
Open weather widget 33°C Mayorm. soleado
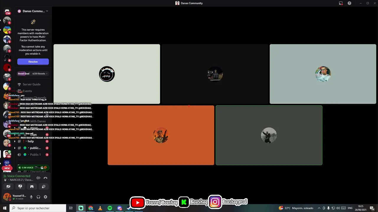296,208
